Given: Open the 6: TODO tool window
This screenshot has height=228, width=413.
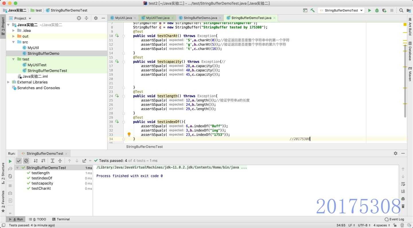Looking at the screenshot, I should point(38,219).
